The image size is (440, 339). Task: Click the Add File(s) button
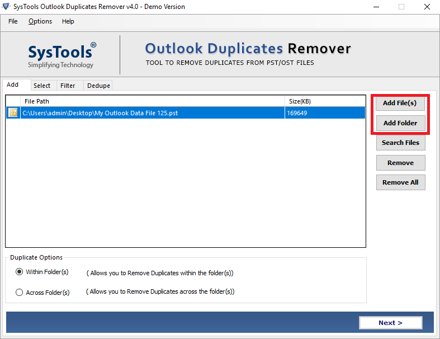click(x=400, y=103)
